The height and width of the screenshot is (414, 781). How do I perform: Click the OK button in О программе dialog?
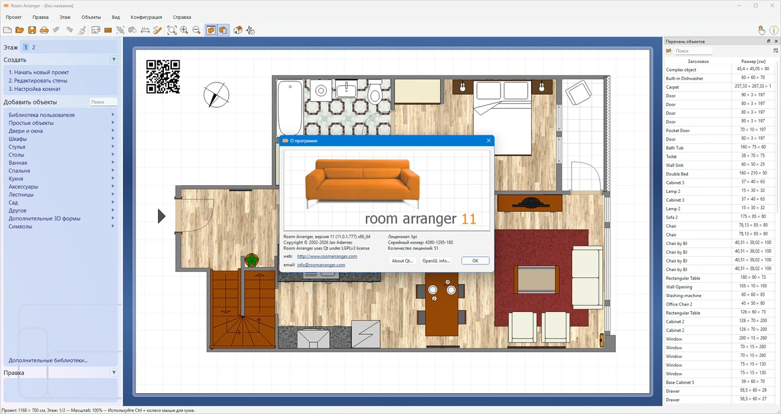(475, 261)
